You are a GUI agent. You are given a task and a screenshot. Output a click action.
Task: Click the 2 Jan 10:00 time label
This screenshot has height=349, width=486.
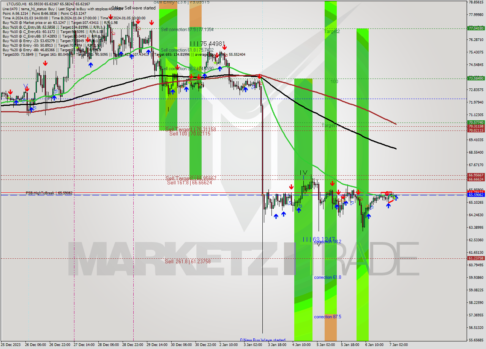229,345
